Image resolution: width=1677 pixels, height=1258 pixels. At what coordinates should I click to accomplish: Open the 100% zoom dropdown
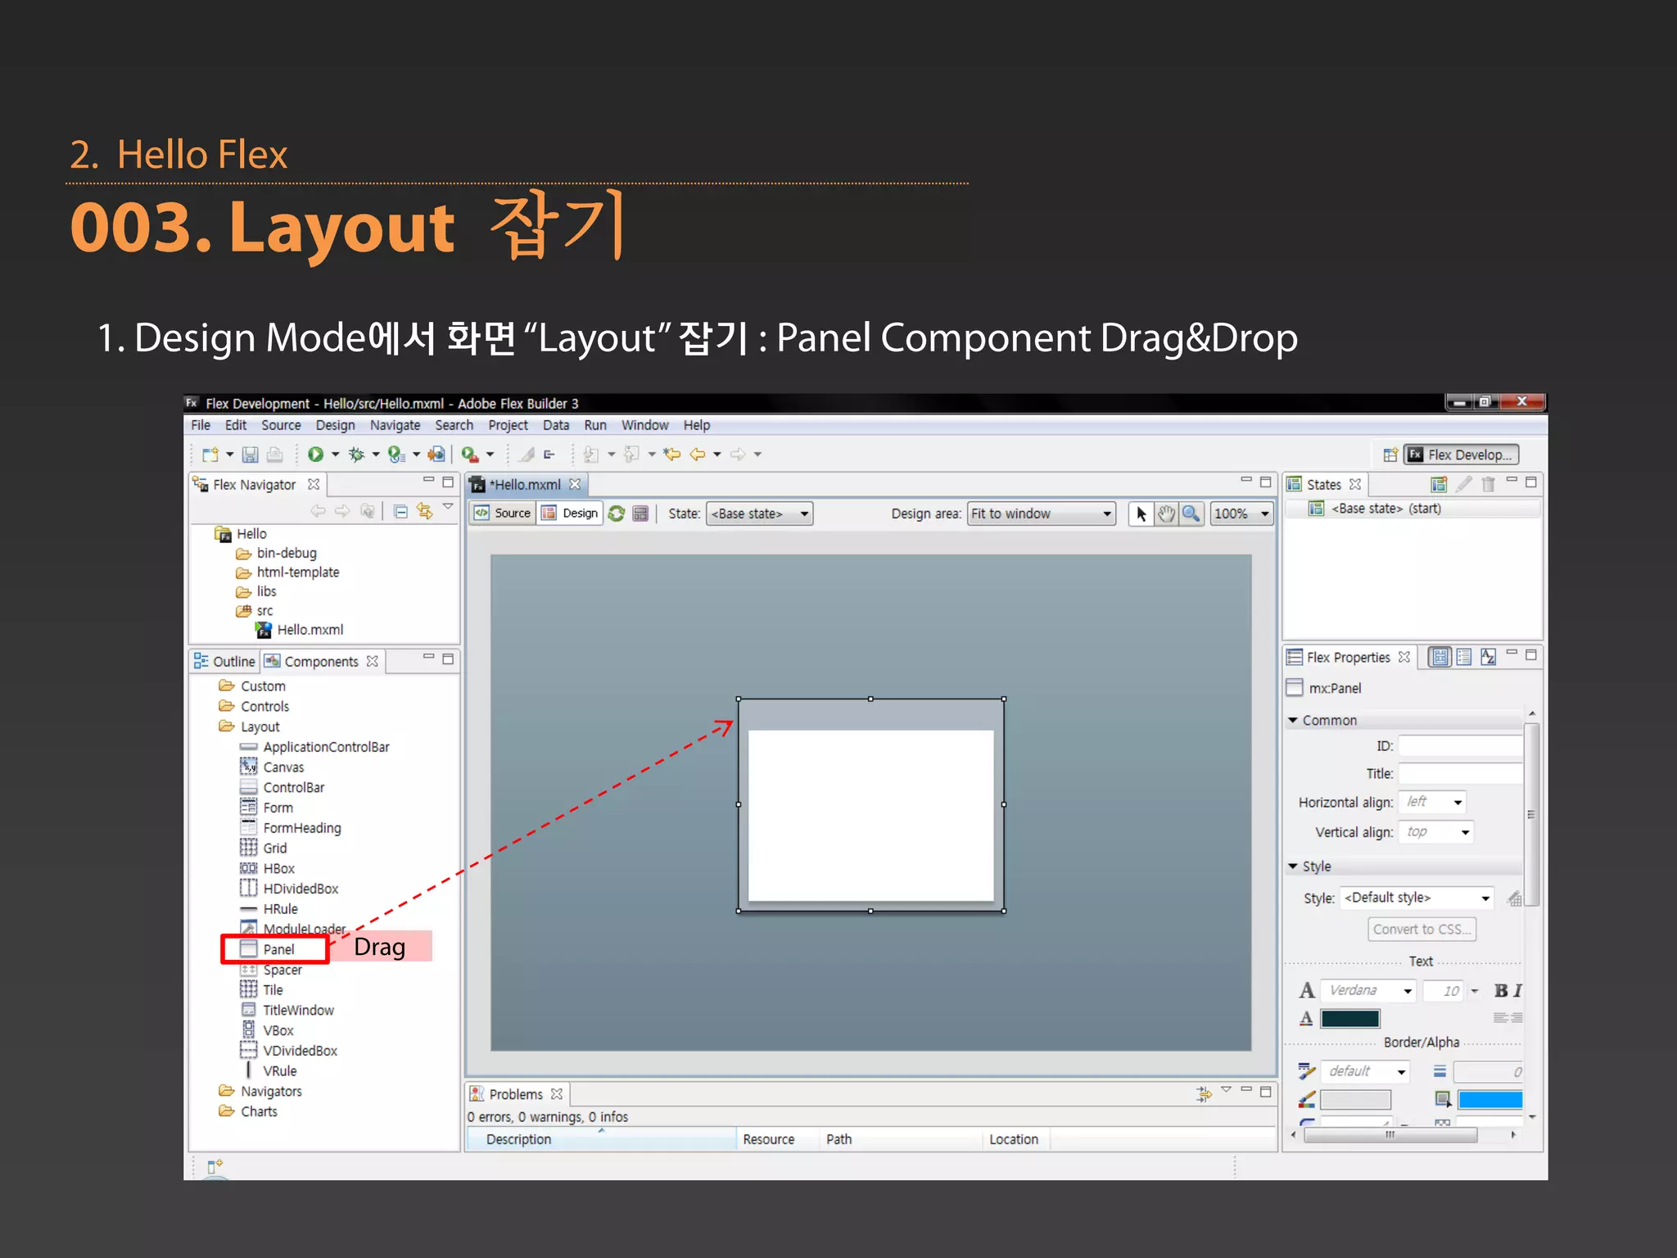pyautogui.click(x=1241, y=514)
